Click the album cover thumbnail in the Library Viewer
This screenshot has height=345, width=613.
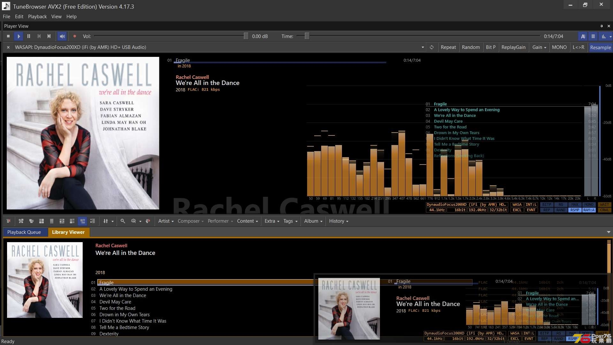tap(45, 280)
